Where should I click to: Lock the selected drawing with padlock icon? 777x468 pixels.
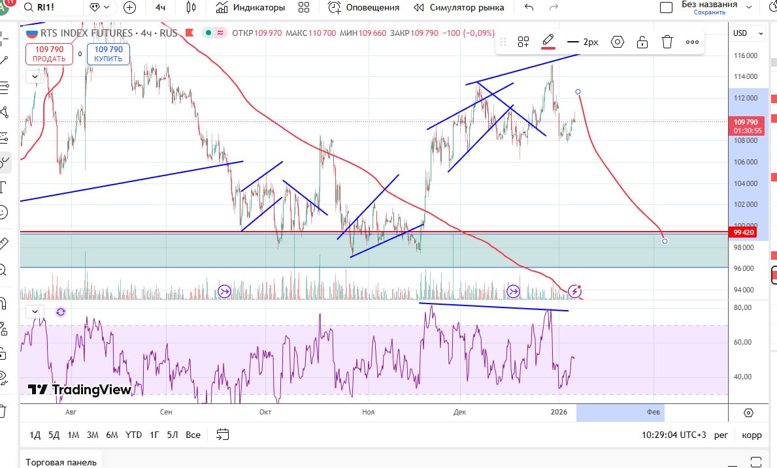(x=642, y=42)
